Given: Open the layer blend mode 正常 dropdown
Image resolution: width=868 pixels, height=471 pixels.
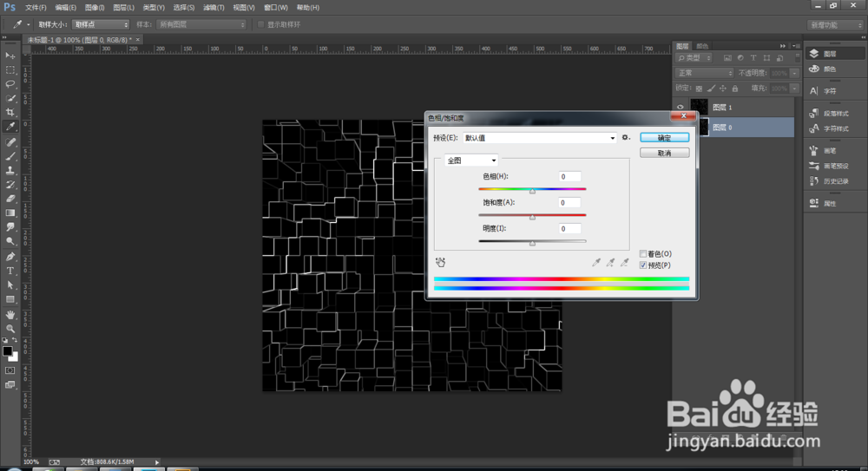Looking at the screenshot, I should 704,73.
